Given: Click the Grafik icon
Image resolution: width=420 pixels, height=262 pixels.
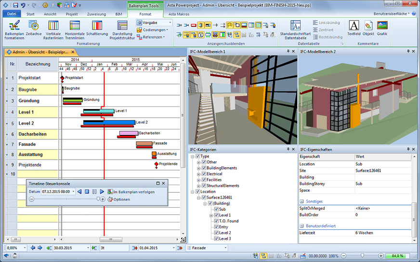Looking at the screenshot, I should click(x=382, y=29).
